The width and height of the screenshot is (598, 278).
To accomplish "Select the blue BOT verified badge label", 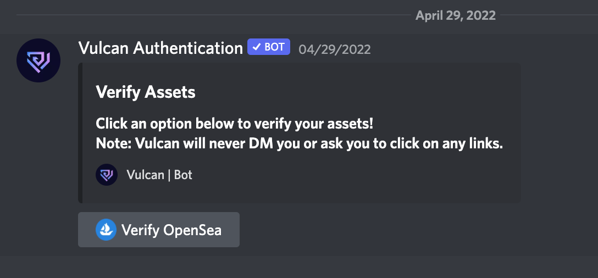I will point(268,47).
